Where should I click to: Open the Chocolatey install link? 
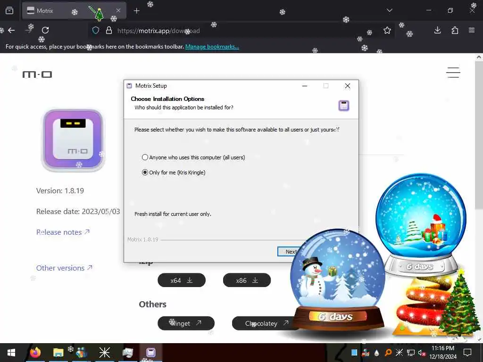[x=265, y=323]
